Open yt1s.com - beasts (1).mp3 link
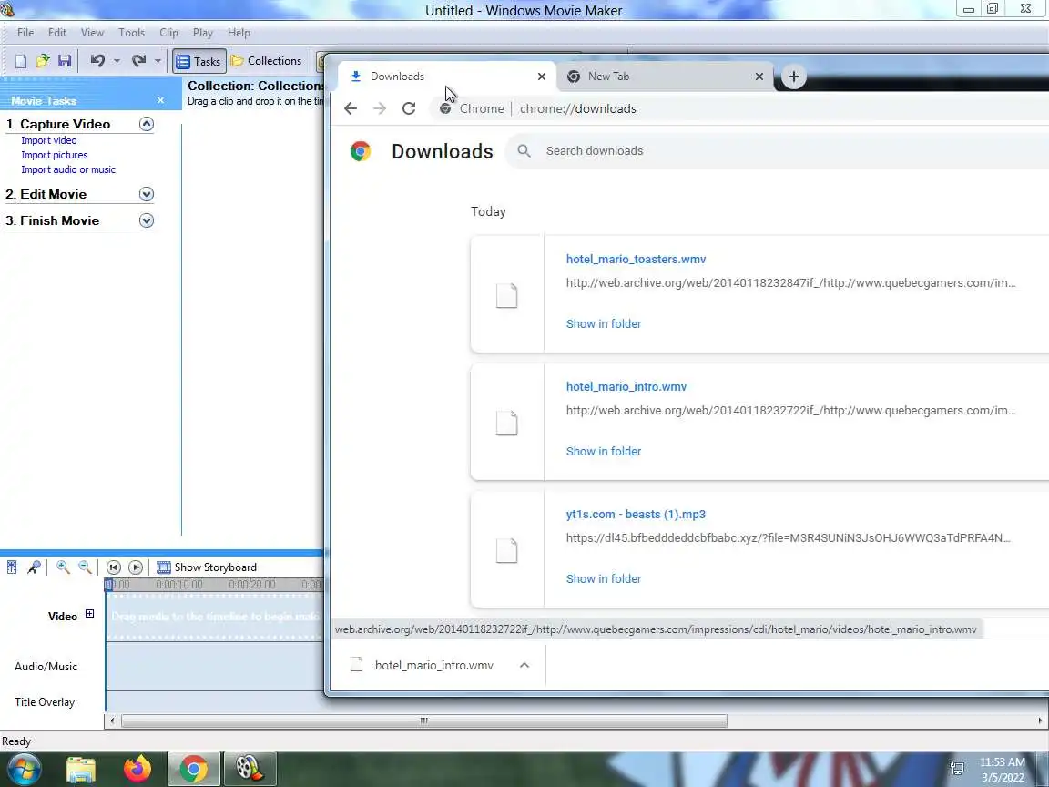 pos(636,515)
